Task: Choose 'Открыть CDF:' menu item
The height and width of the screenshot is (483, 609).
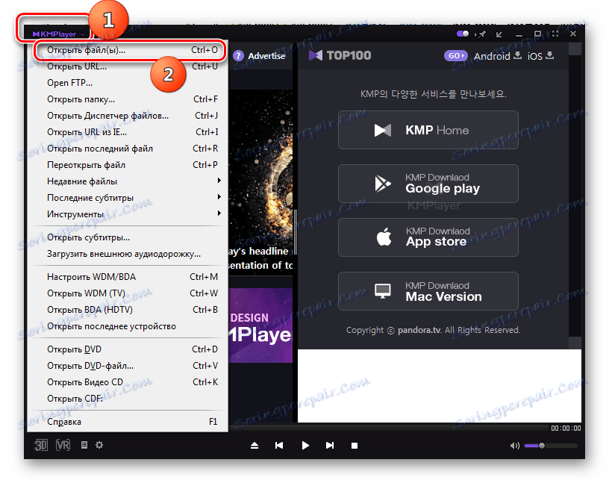Action: (128, 399)
